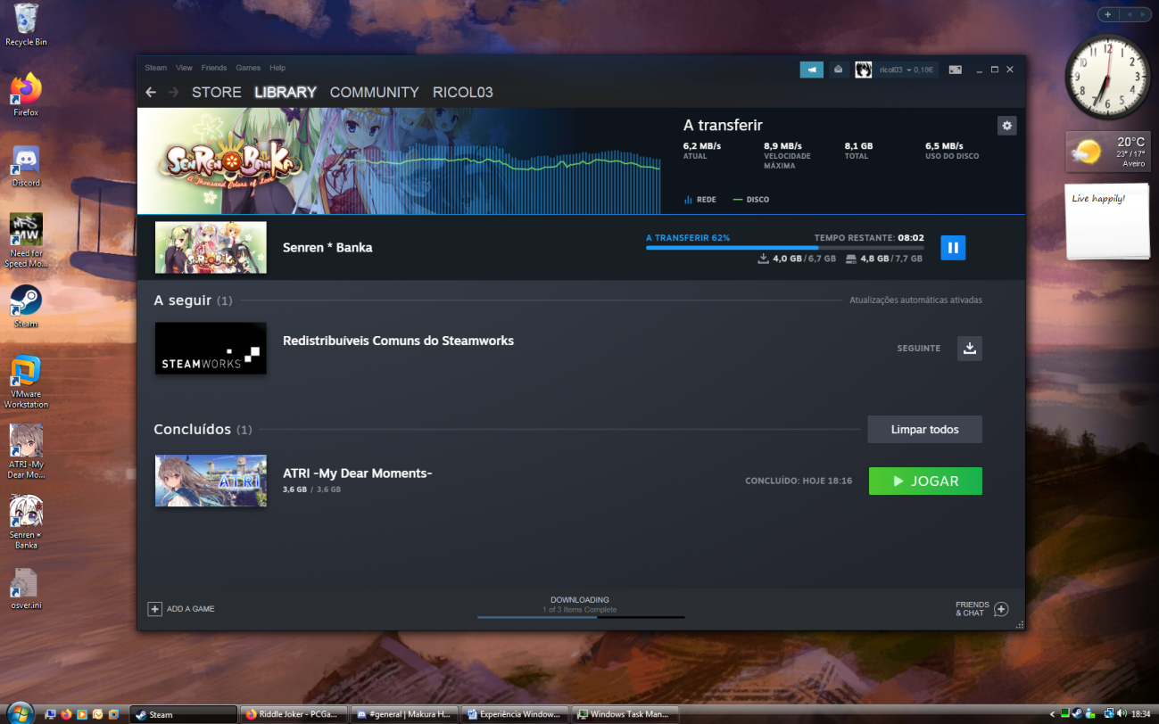Select the Senren * Banka desktop shortcut
1159x724 pixels.
(26, 522)
